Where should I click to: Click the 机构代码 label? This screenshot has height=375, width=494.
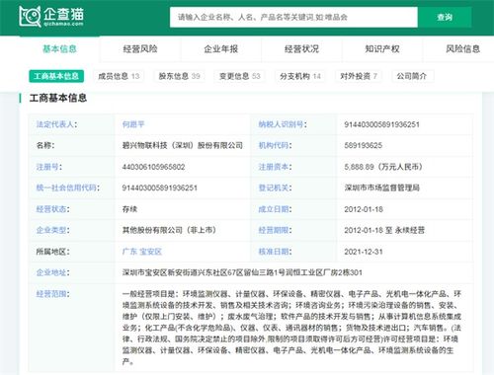(275, 145)
